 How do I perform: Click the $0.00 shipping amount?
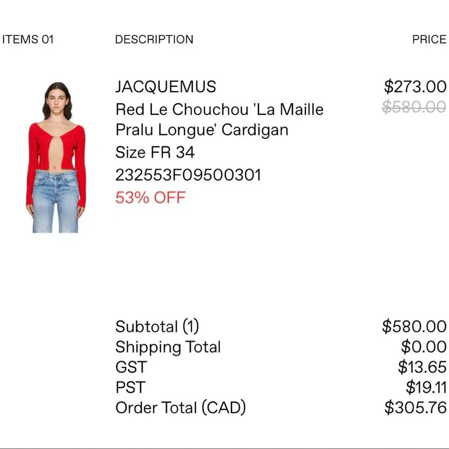[424, 347]
